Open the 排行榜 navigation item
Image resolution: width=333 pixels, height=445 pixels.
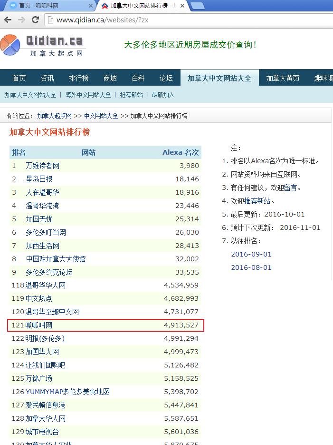pyautogui.click(x=79, y=78)
